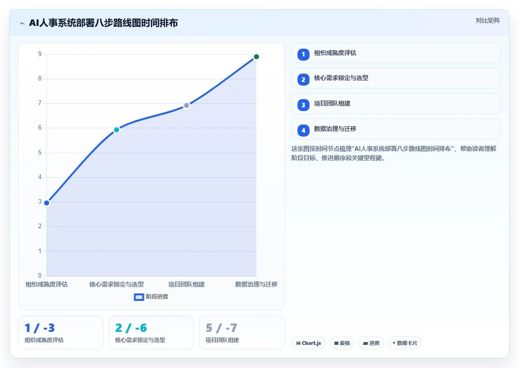Open the 核心需求锁定与选型 step row
This screenshot has width=519, height=368.
(x=396, y=78)
